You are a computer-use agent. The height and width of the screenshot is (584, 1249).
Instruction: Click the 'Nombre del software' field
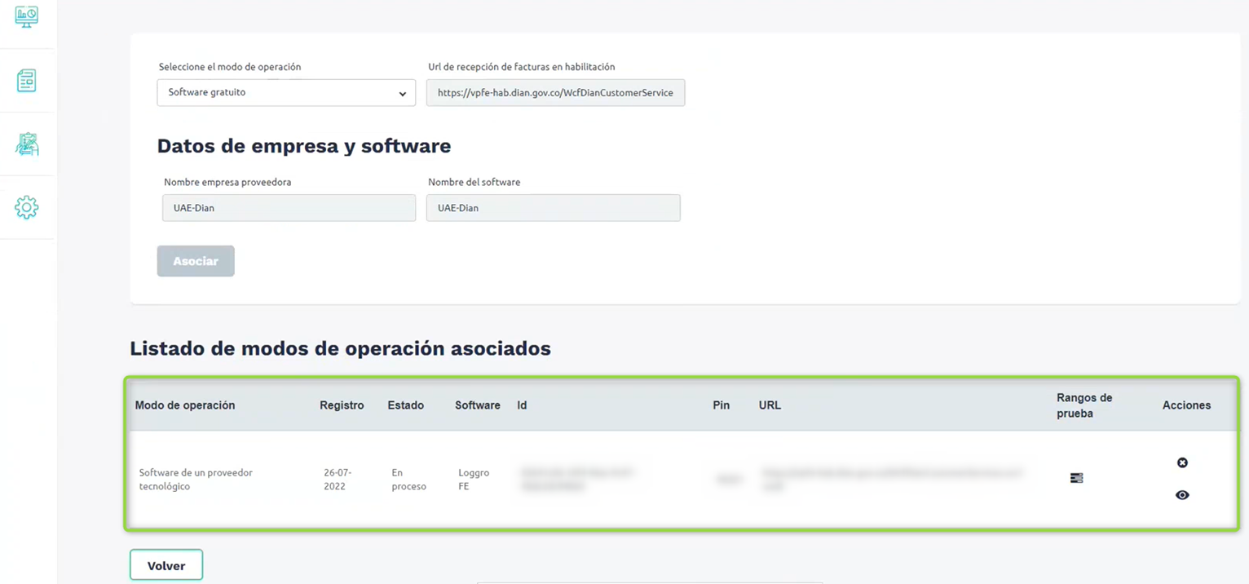pos(553,208)
